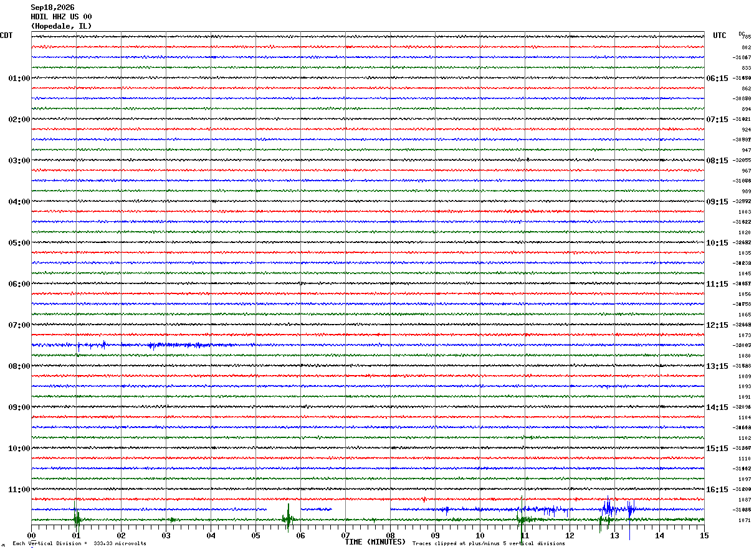
Task: Click the 09:15 UTC time label
Action: [717, 202]
